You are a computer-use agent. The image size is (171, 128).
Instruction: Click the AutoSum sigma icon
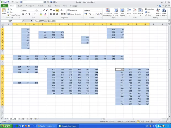tap(146, 9)
